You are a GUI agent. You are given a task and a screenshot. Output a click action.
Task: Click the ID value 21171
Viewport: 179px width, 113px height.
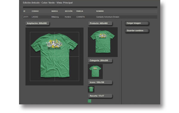pos(26,17)
